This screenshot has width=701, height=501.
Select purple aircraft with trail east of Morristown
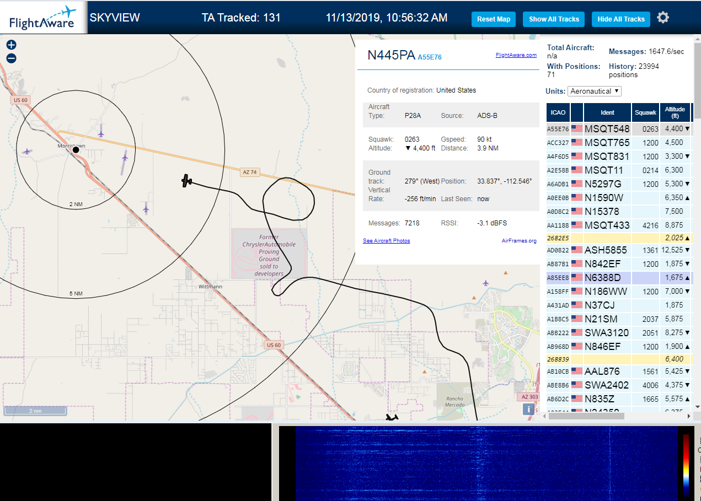pos(125,158)
